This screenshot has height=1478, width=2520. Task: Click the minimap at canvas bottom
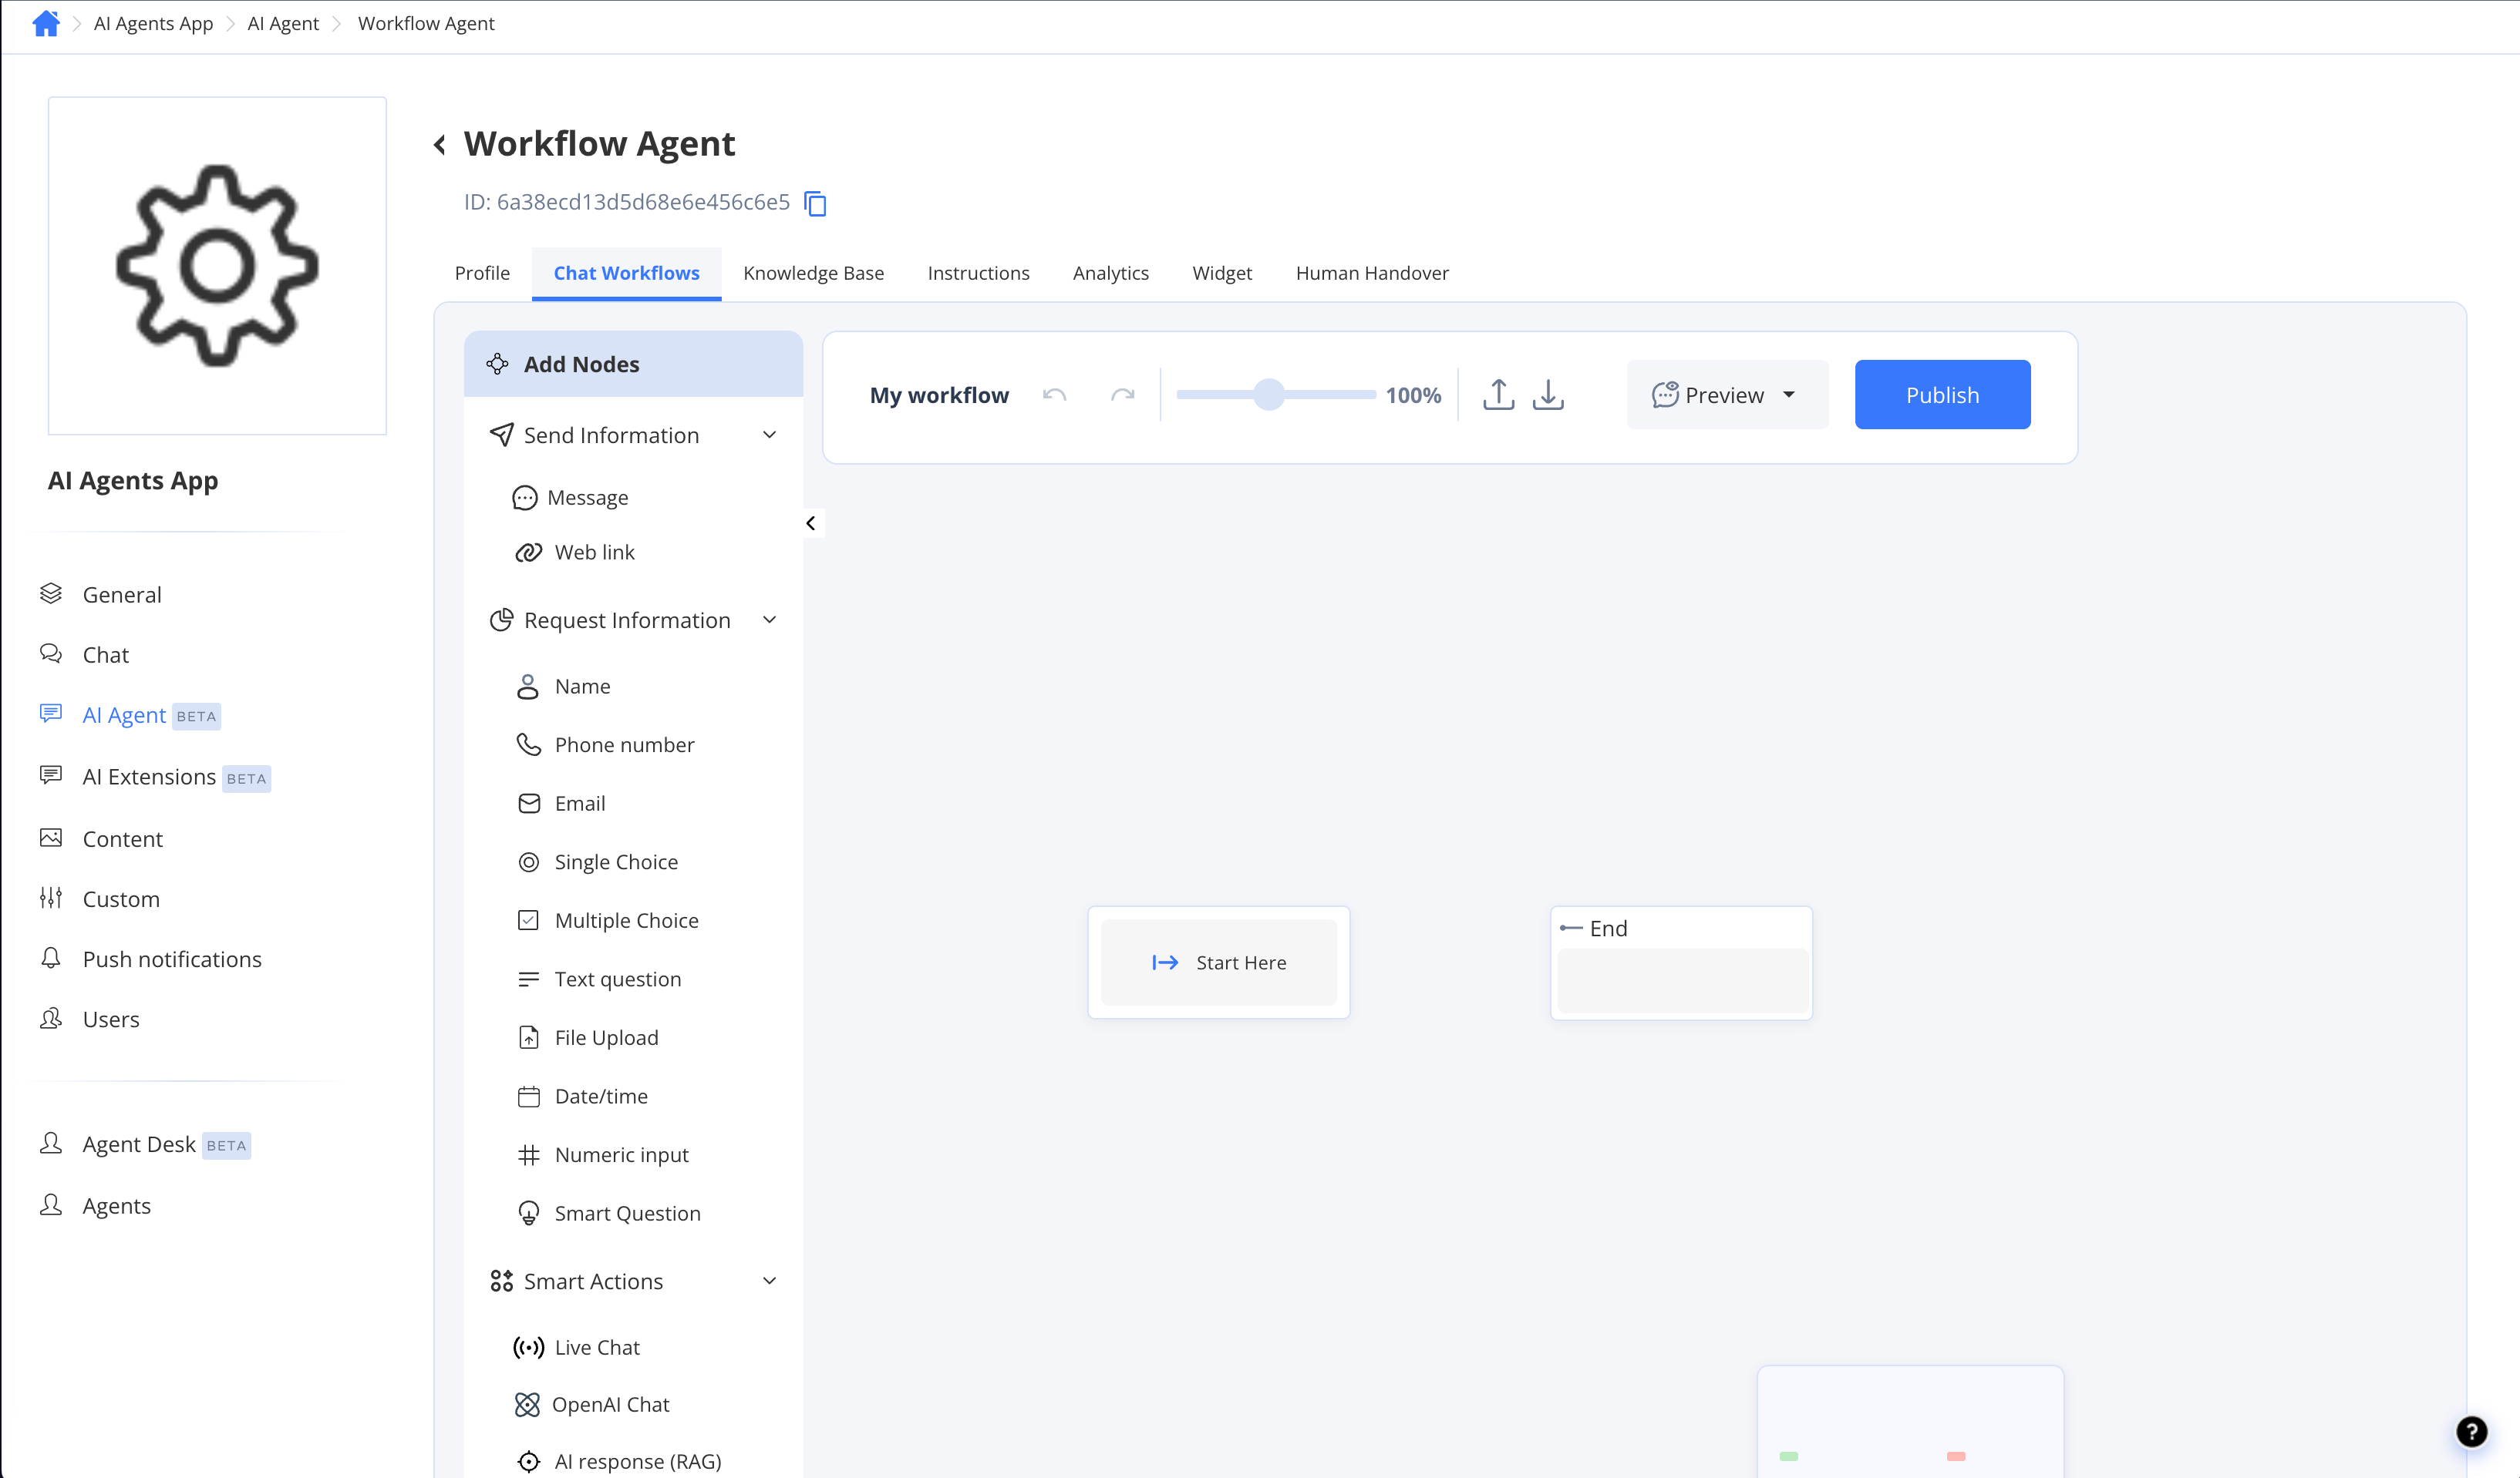1910,1421
